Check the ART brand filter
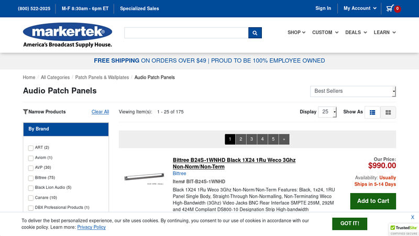The height and width of the screenshot is (236, 419). coord(31,148)
